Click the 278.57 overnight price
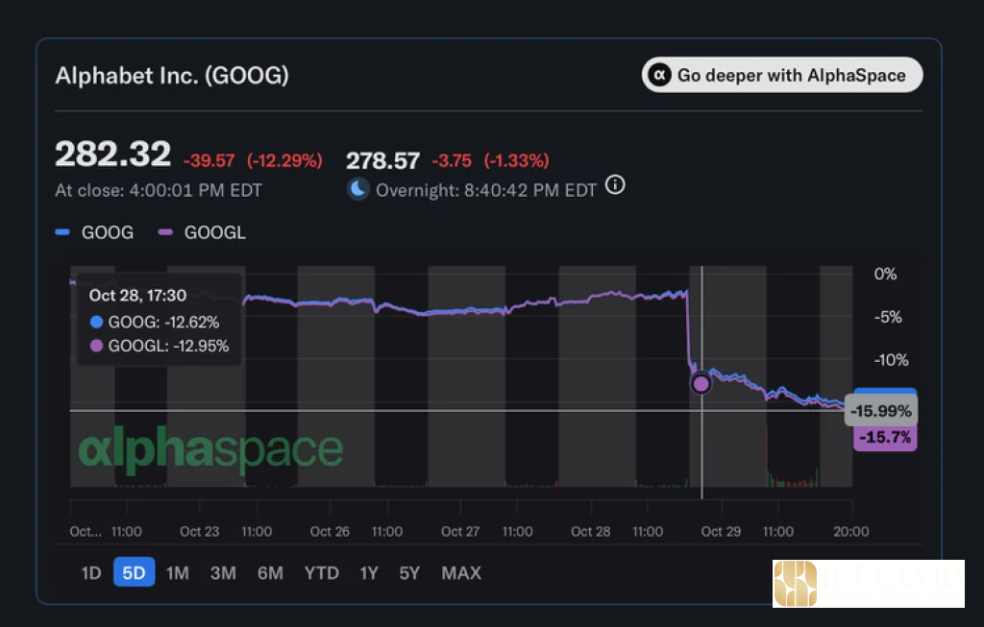The height and width of the screenshot is (627, 984). (x=382, y=161)
